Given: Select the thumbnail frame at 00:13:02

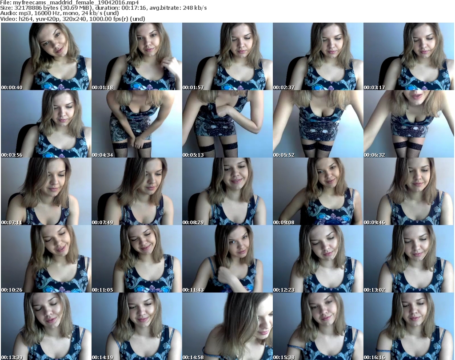Looking at the screenshot, I should tap(409, 259).
